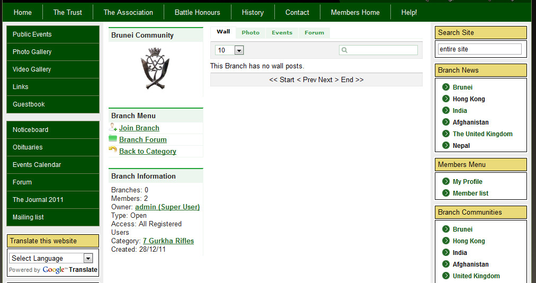Screen dimensions: 536x283
Task: Click arrow bullet beside India in Branch News
Action: coord(446,110)
